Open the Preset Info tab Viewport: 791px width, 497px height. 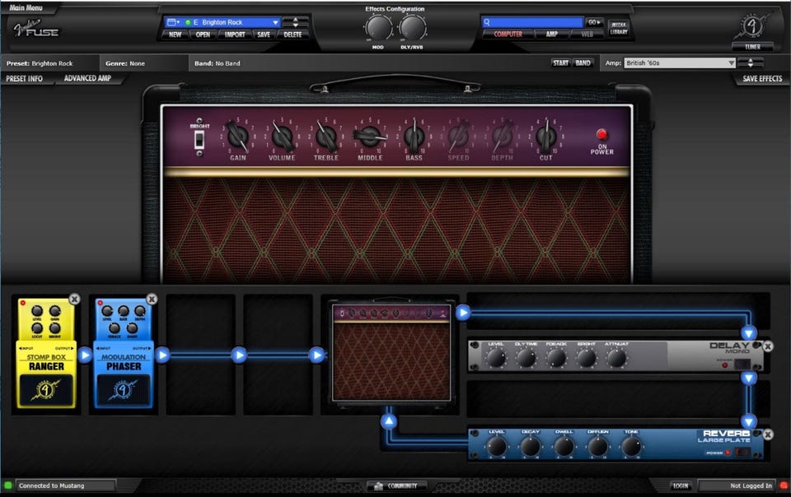tap(24, 78)
